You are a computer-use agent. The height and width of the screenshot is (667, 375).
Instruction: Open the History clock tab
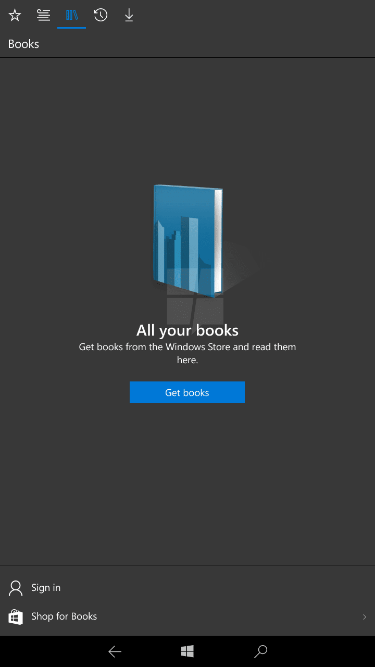tap(101, 15)
